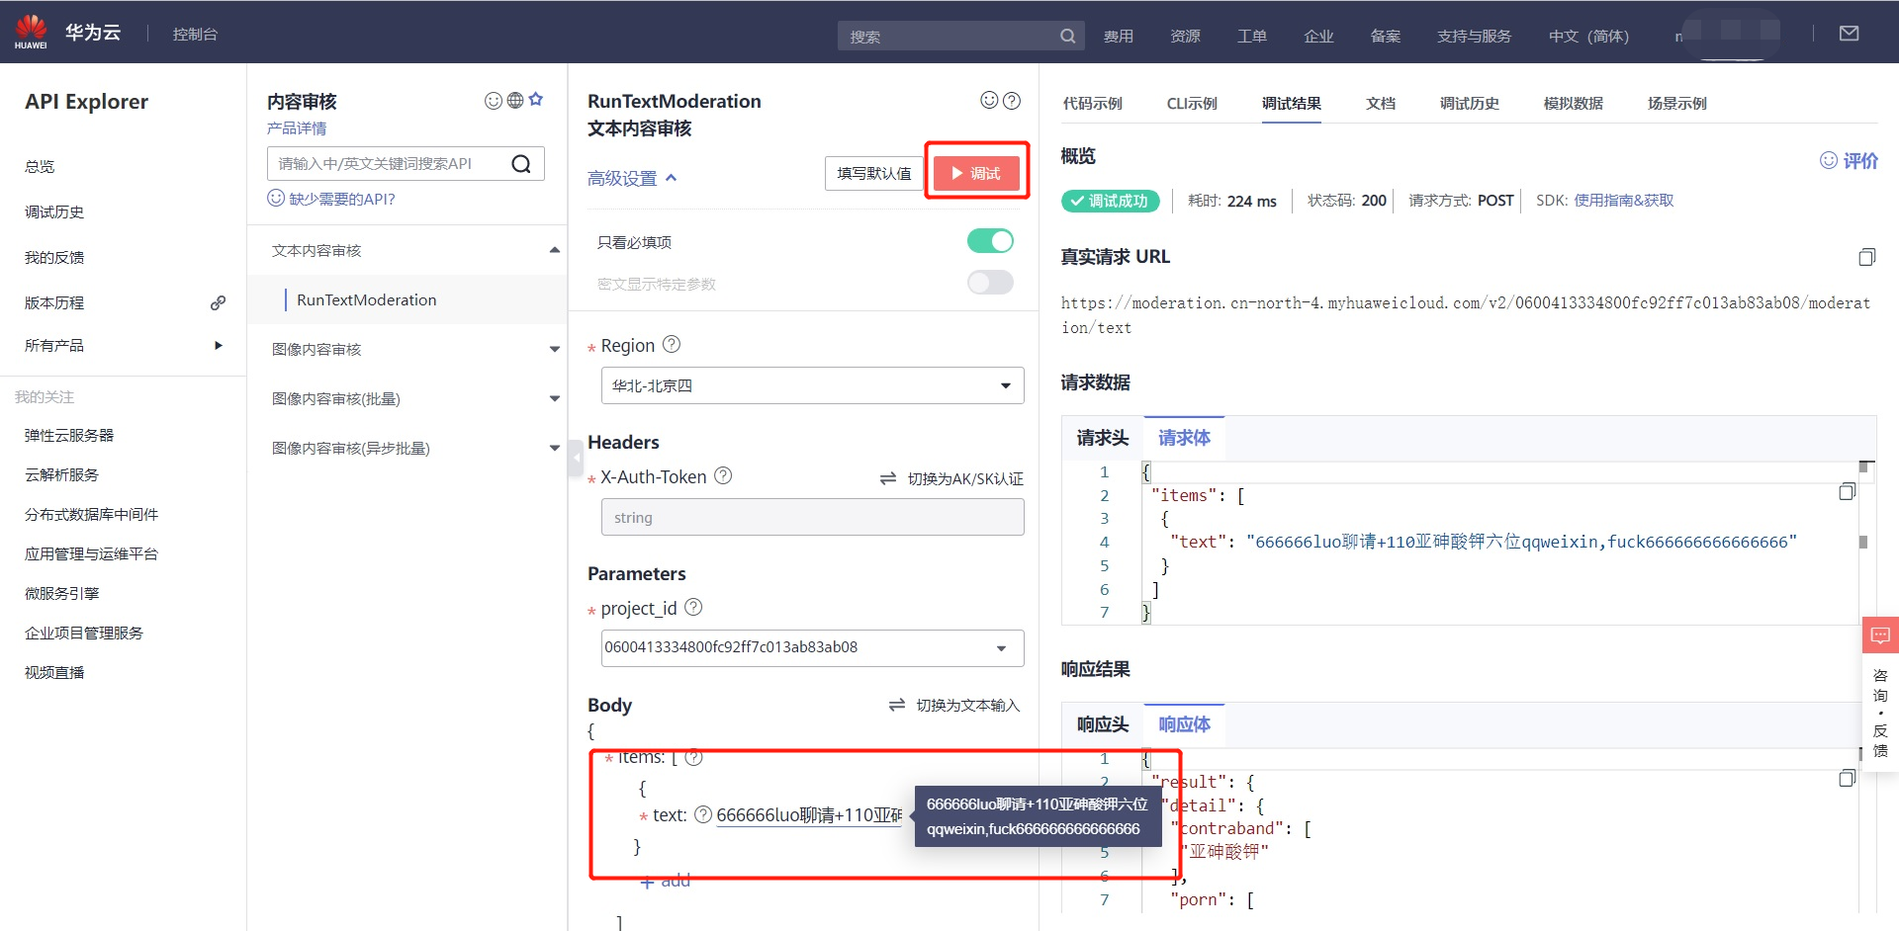The height and width of the screenshot is (931, 1899).
Task: Expand the 图像内容审核 group
Action: click(554, 349)
